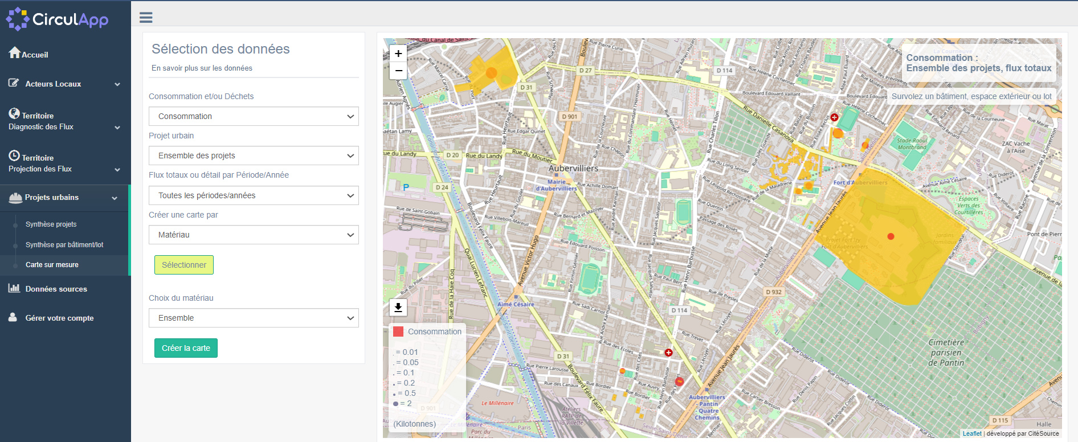Expand the Acteurs Locaux menu

(64, 84)
